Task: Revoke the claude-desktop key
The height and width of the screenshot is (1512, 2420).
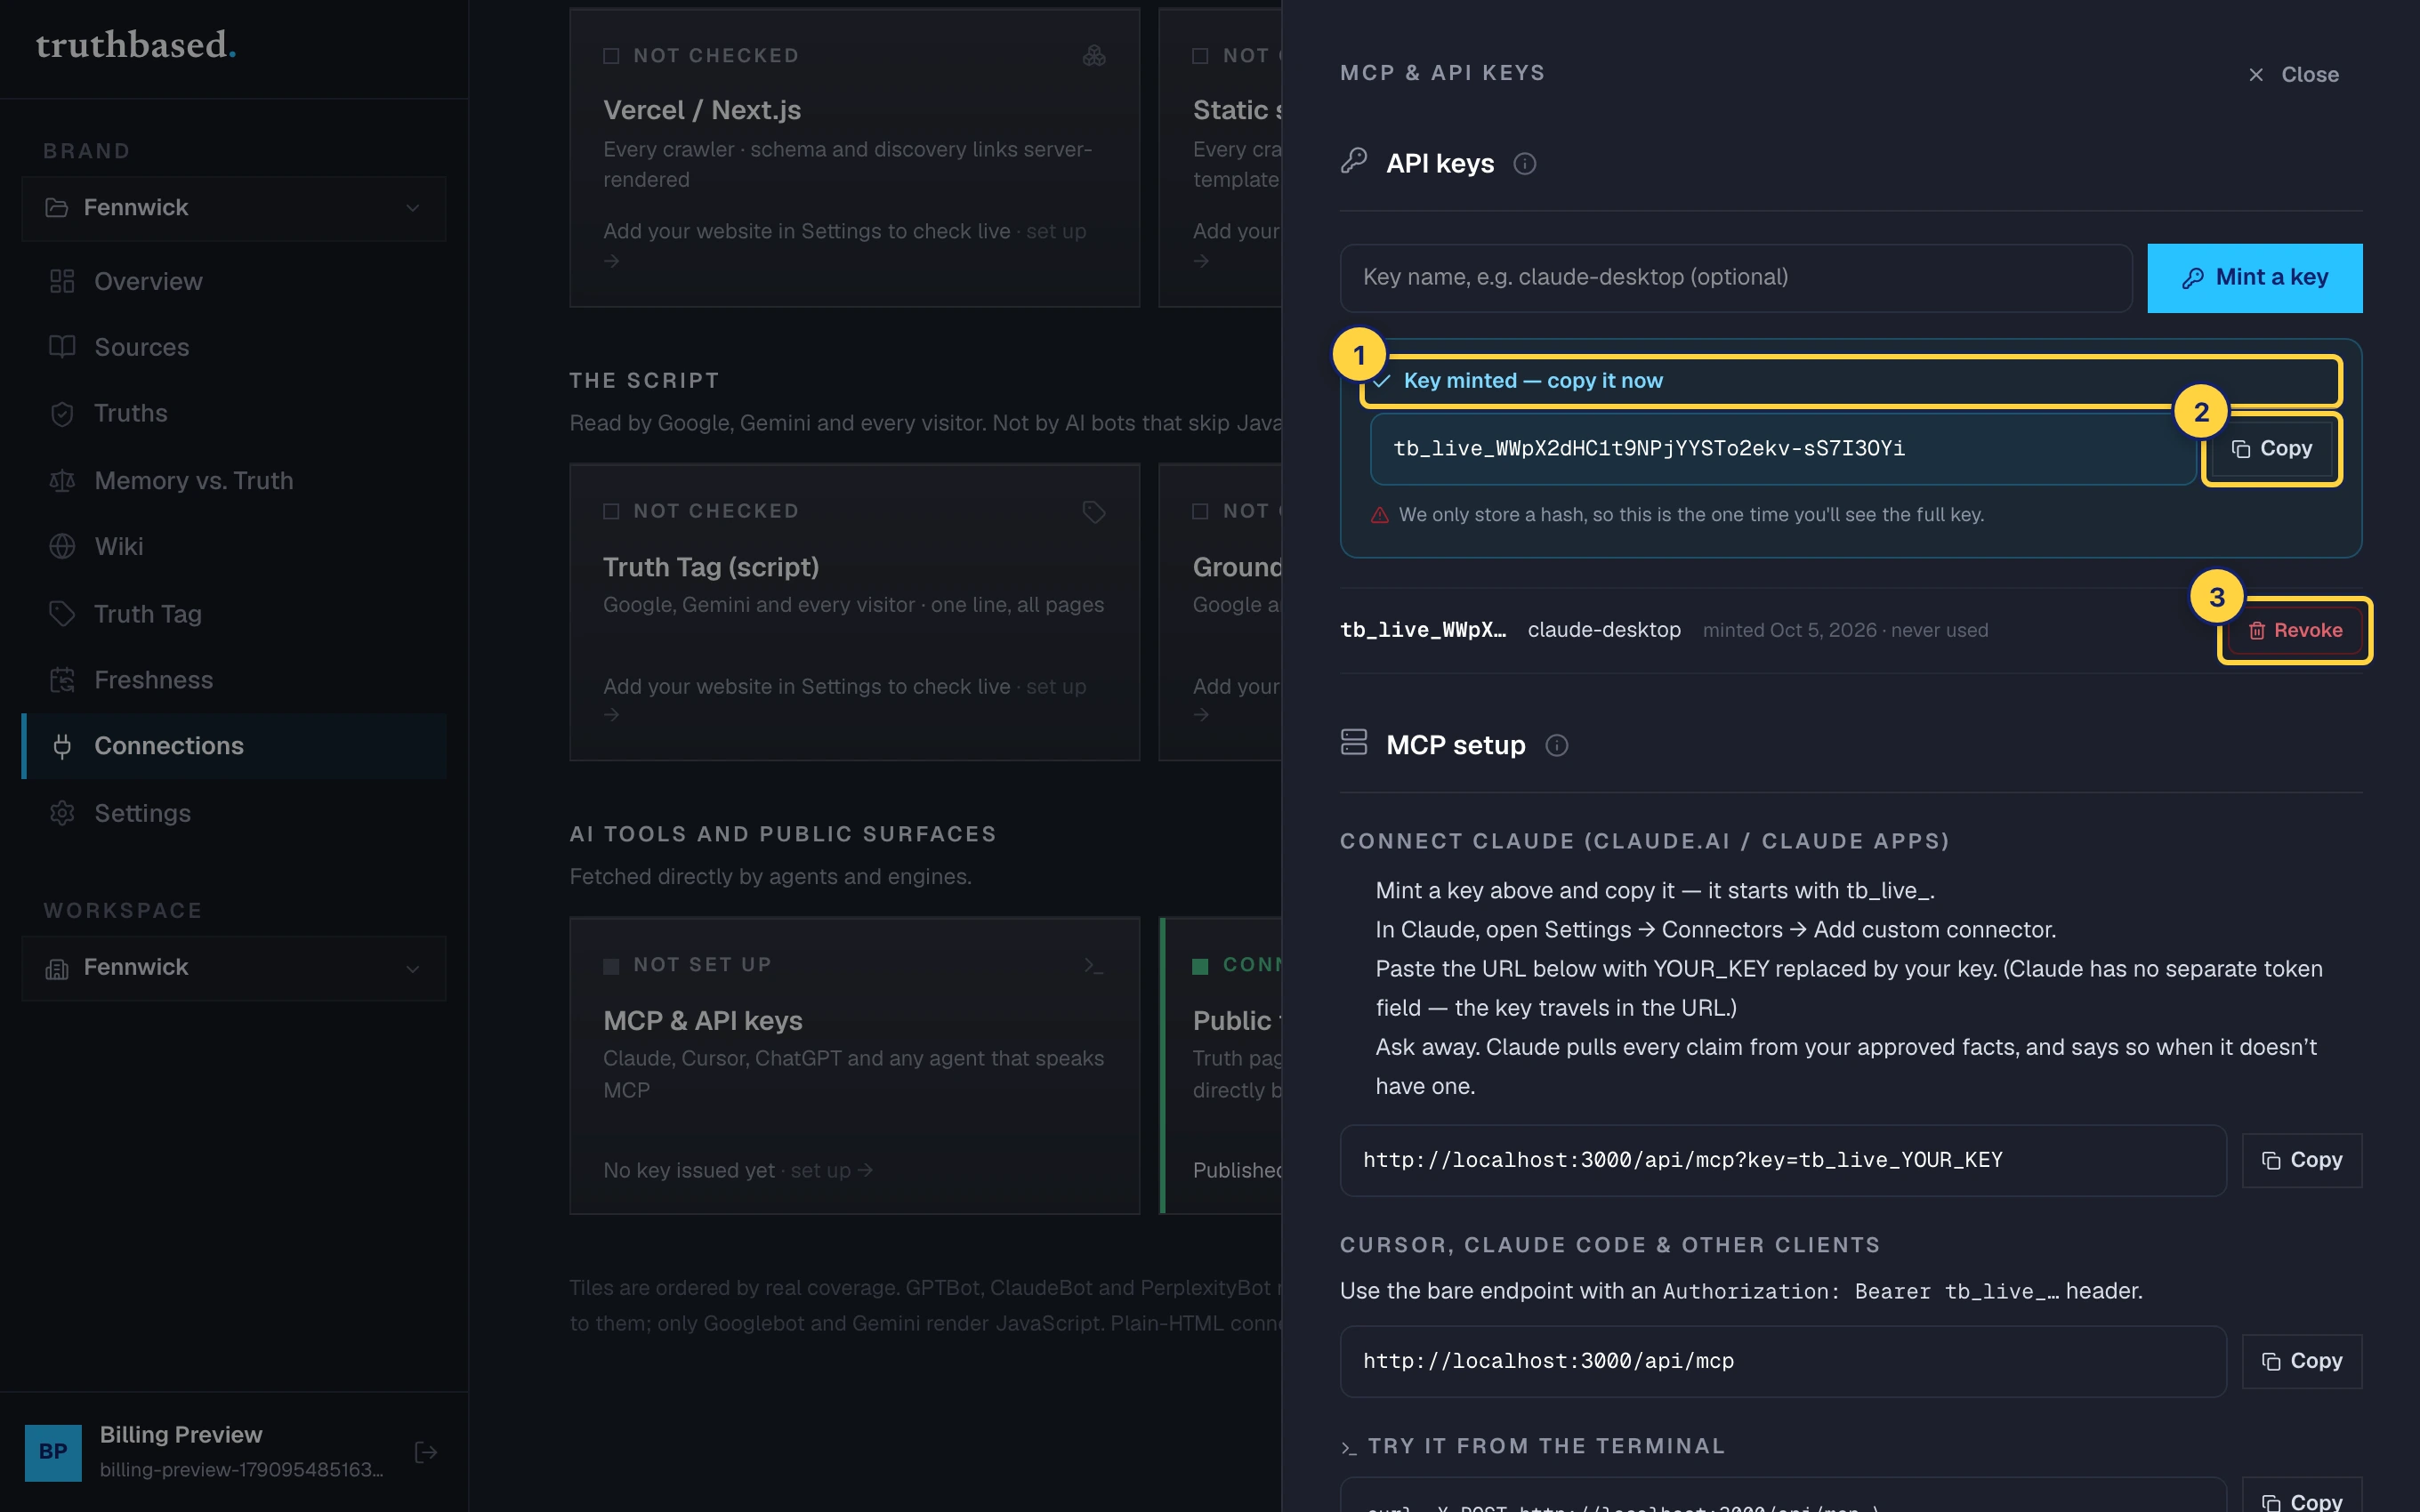Action: 2295,631
